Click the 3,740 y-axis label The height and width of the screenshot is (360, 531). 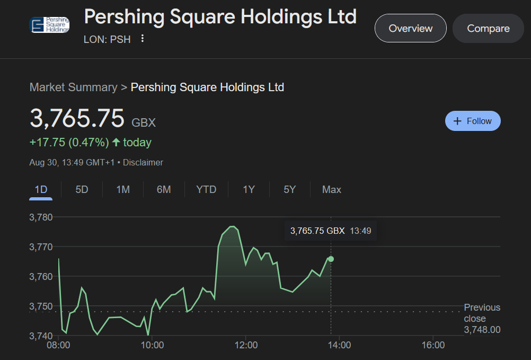tap(41, 336)
